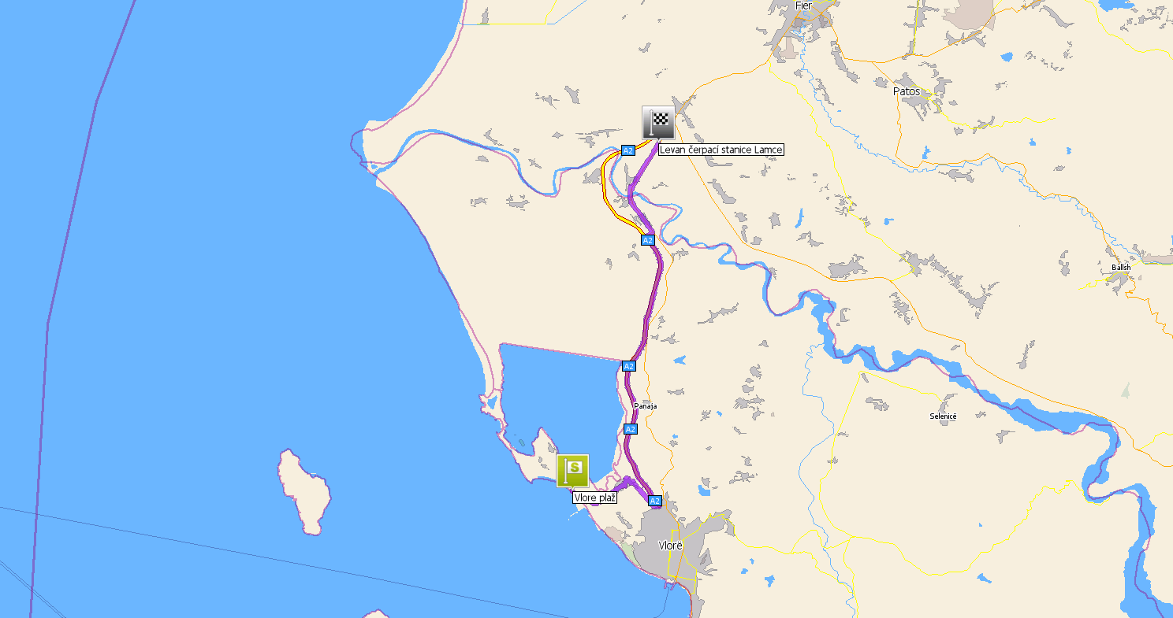Click the checkered finish flag marker

pos(658,122)
